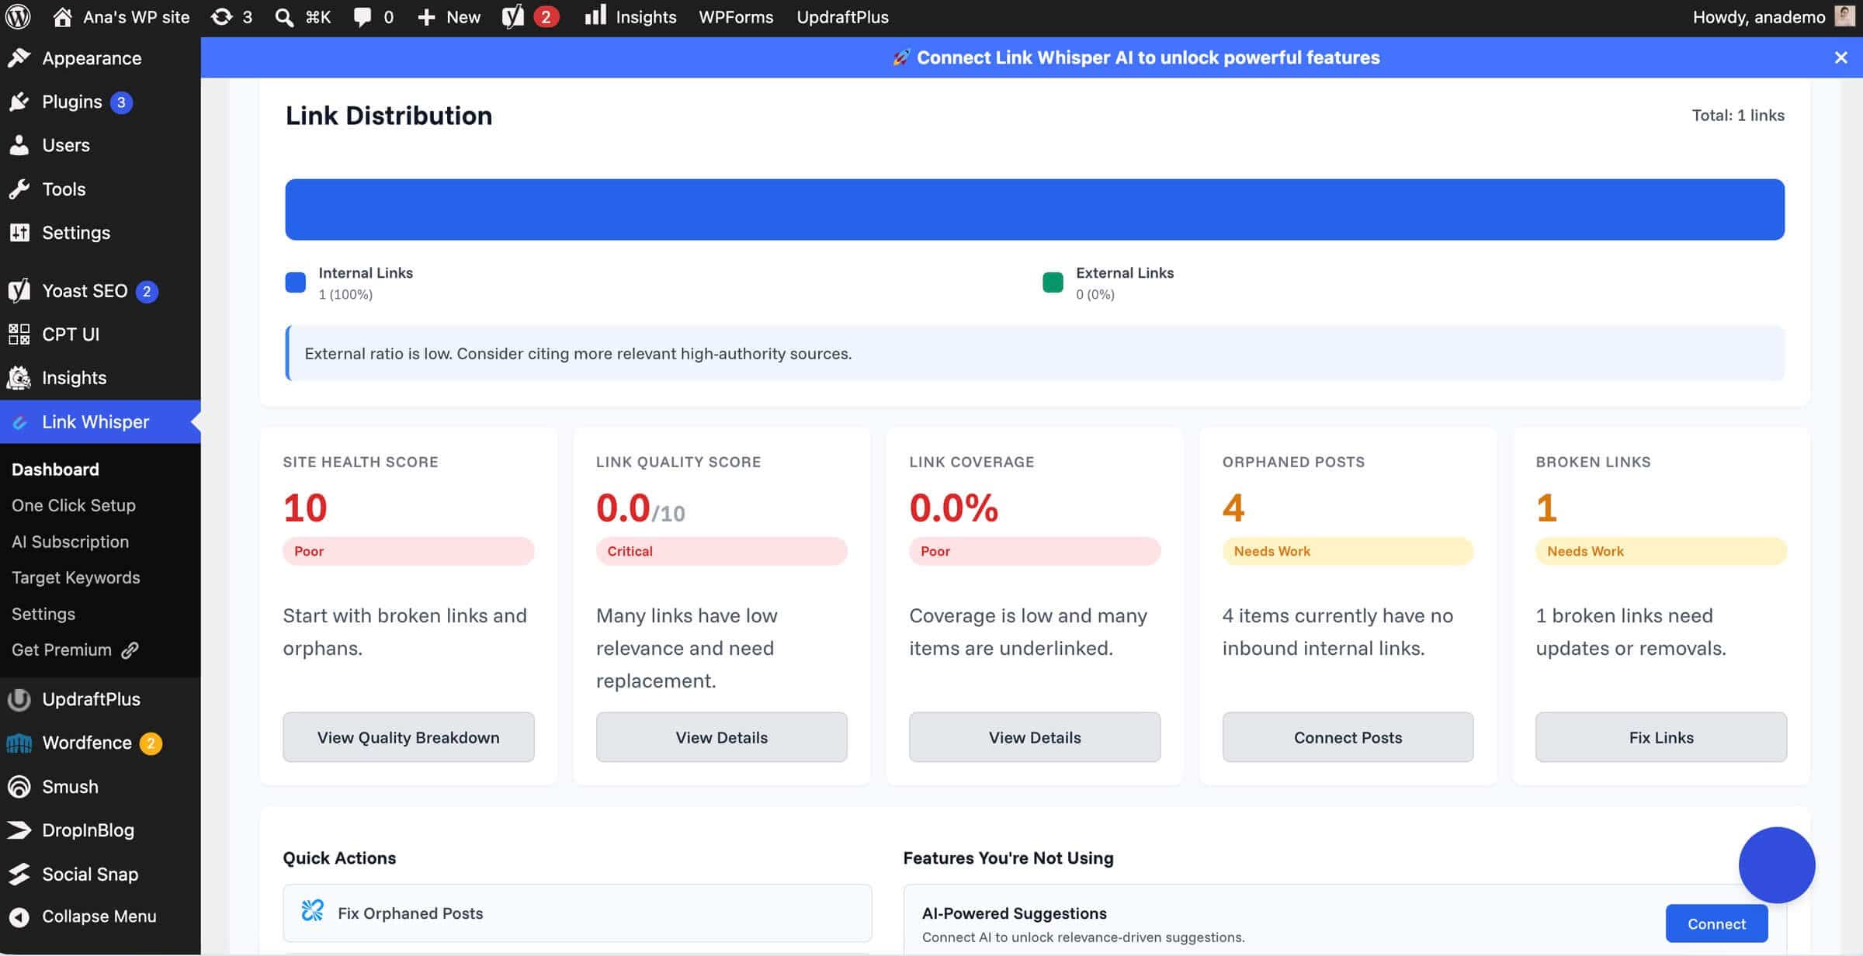Open the Yoast icon in the admin bar

513,16
